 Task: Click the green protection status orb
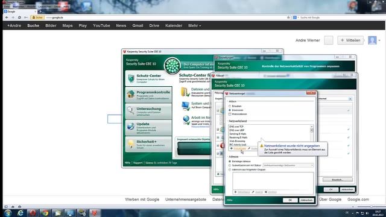172,66
